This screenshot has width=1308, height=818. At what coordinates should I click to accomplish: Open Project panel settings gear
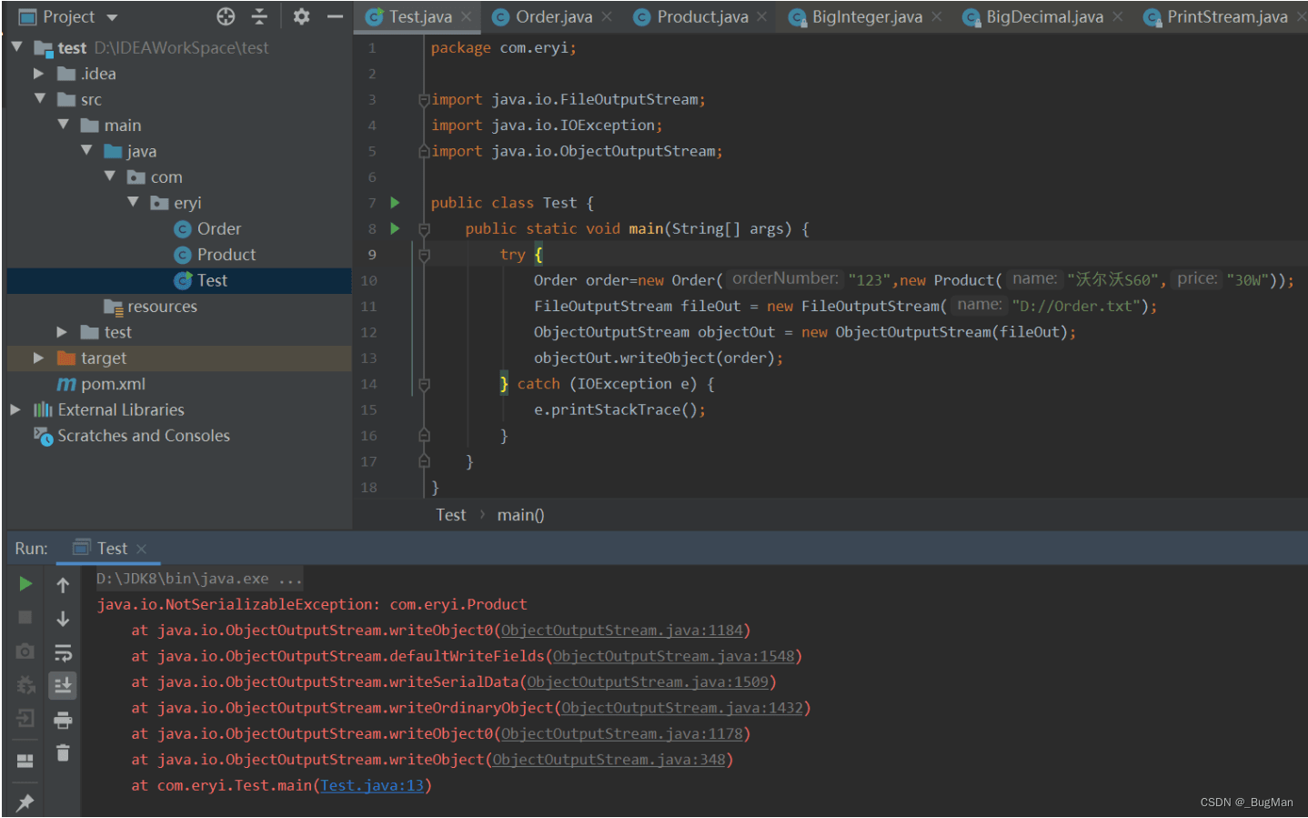[301, 16]
